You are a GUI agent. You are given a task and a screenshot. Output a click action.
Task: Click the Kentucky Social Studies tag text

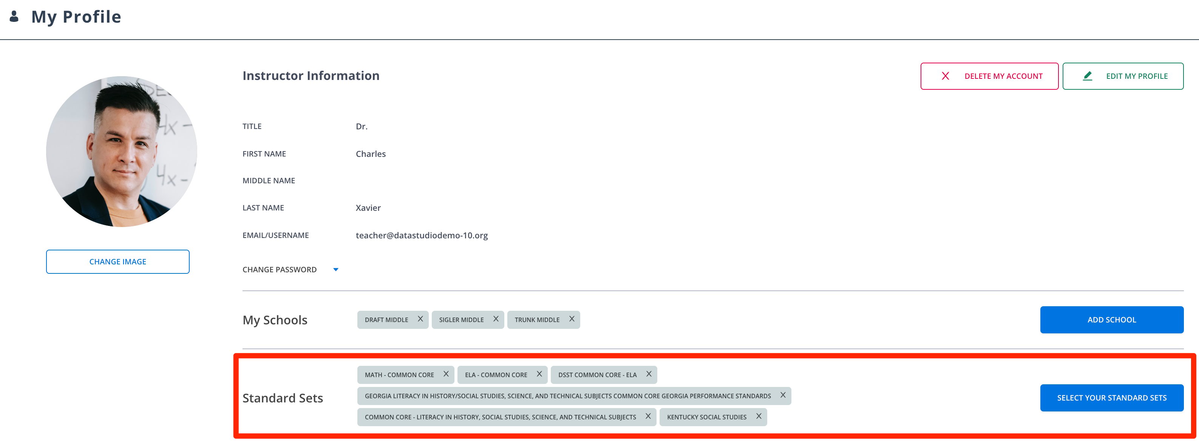(706, 417)
